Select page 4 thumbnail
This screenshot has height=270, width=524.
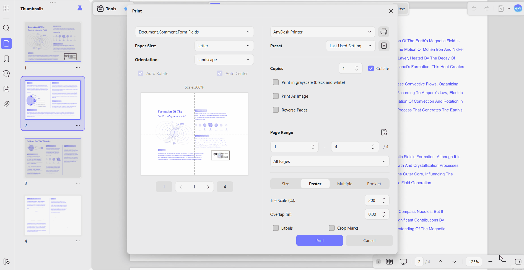(53, 216)
